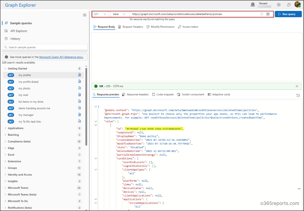The height and width of the screenshot is (211, 304).
Task: Click the Search sample queries field
Action: (x=45, y=47)
